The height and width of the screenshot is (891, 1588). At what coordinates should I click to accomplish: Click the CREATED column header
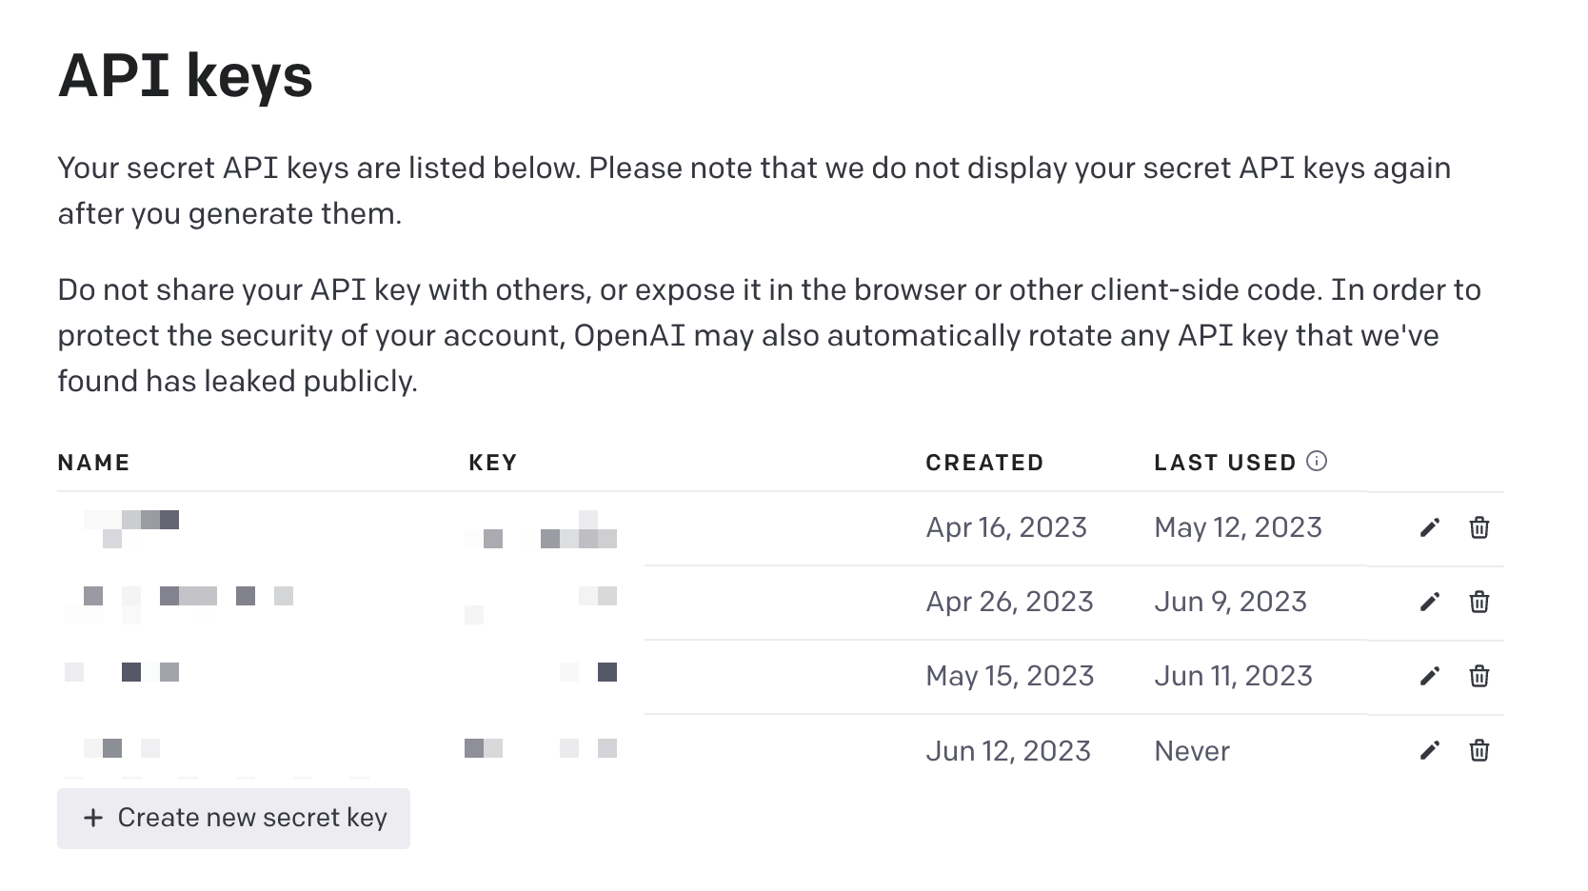pyautogui.click(x=984, y=463)
